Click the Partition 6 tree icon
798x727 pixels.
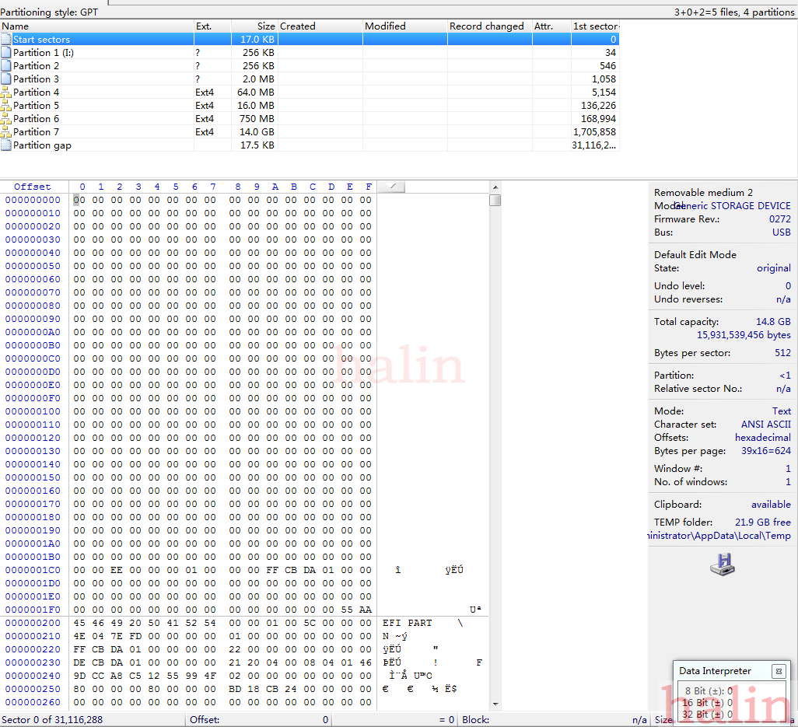coord(6,119)
